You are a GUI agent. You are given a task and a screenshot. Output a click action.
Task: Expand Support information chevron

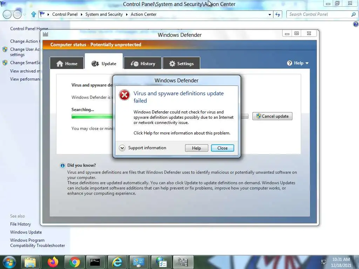click(122, 148)
